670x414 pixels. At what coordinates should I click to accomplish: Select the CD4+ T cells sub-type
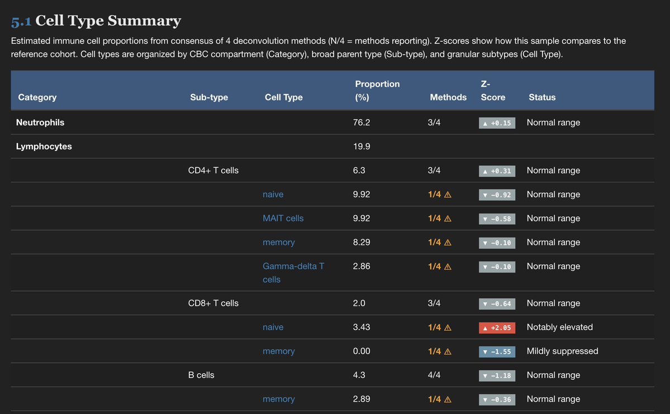(x=213, y=170)
